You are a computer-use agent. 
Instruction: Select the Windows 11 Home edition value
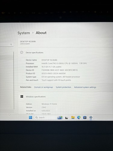(49, 104)
